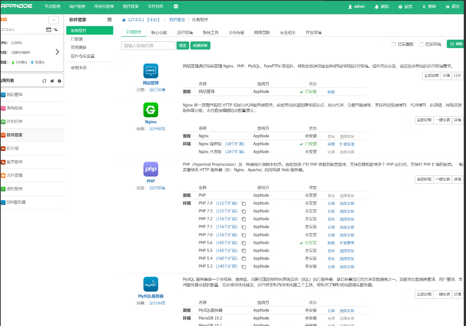Open the terminal icon next to 127.0.0.1
The height and width of the screenshot is (326, 466).
[x=48, y=29]
